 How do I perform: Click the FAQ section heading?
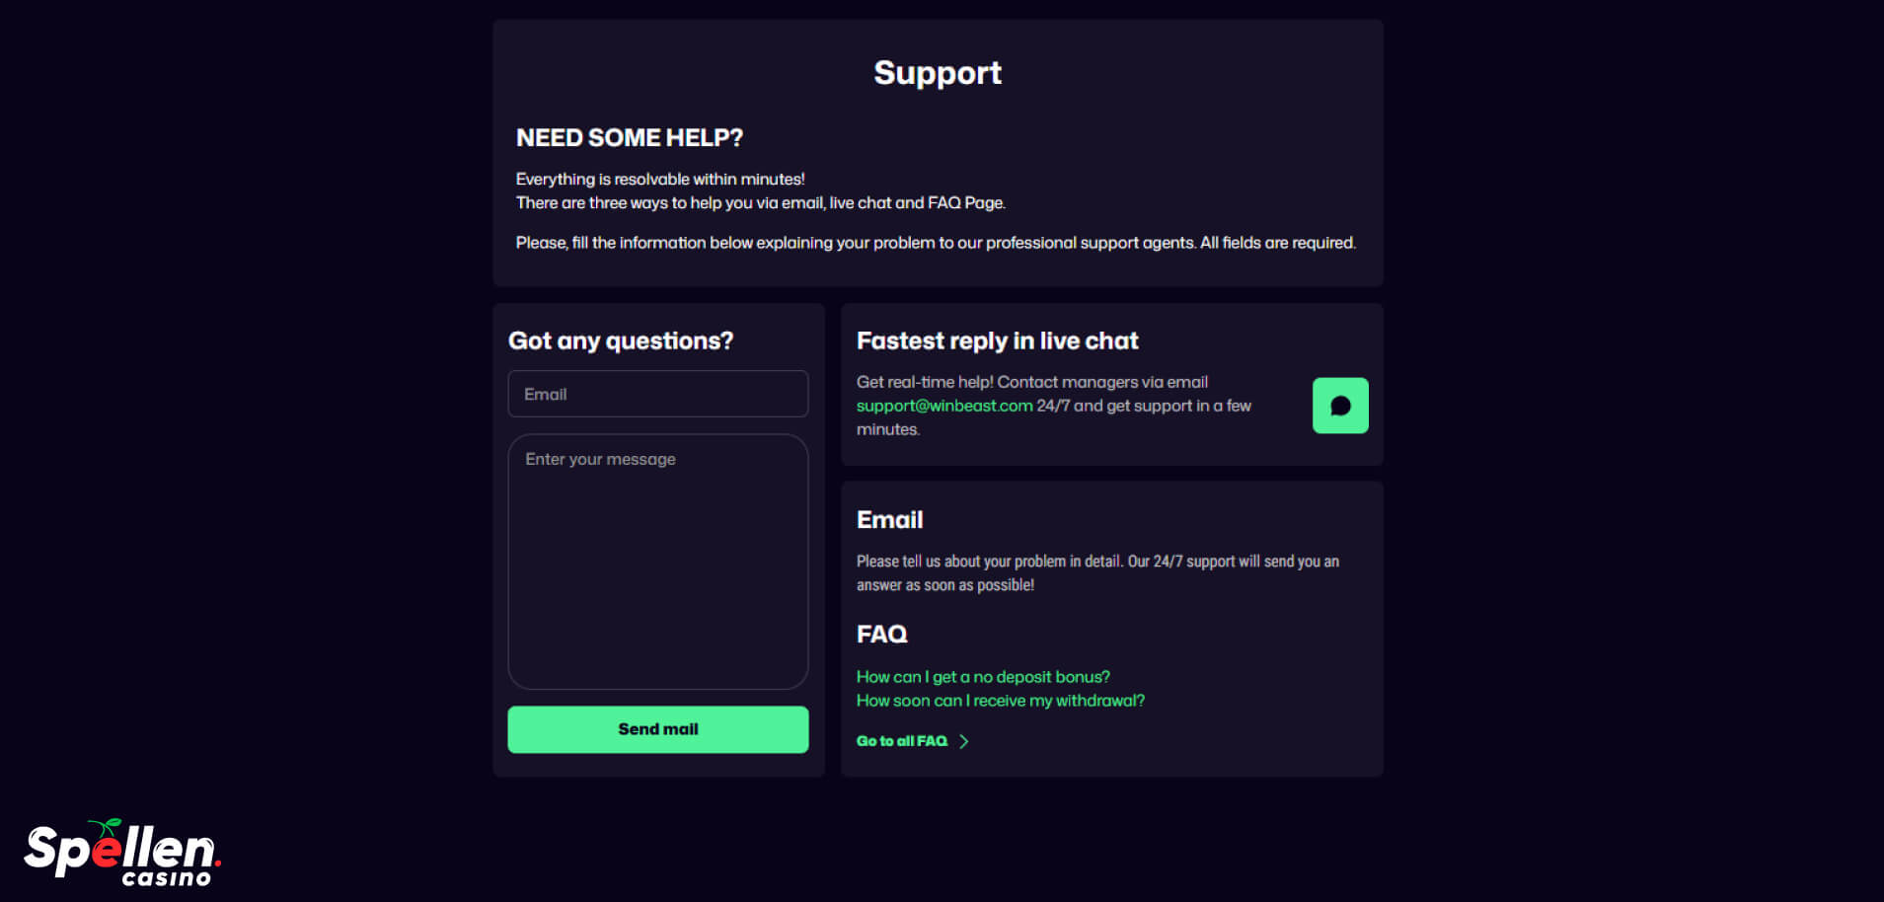coord(881,635)
